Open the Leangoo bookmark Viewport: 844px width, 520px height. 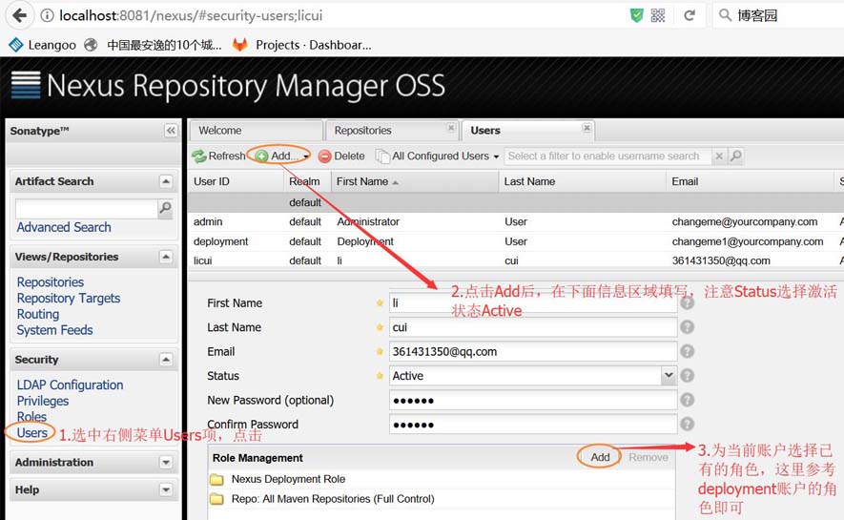pyautogui.click(x=43, y=45)
